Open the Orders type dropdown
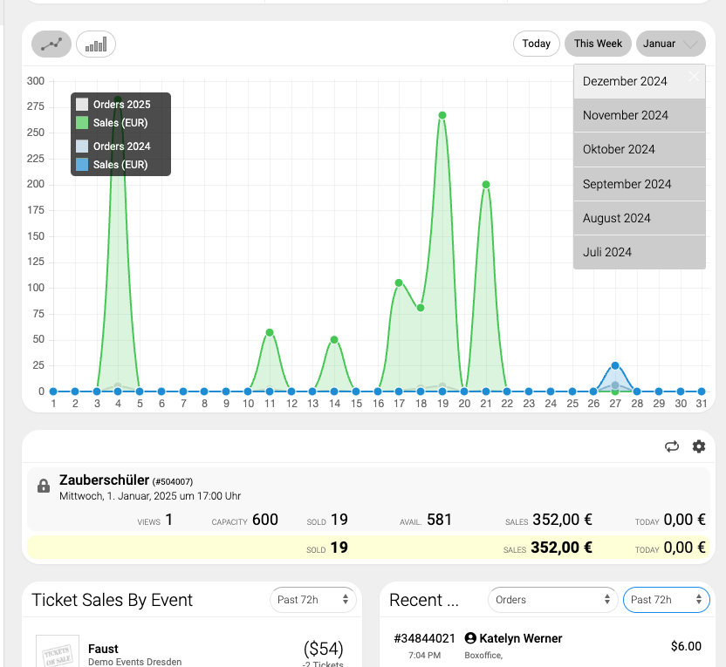This screenshot has height=667, width=726. [x=552, y=600]
